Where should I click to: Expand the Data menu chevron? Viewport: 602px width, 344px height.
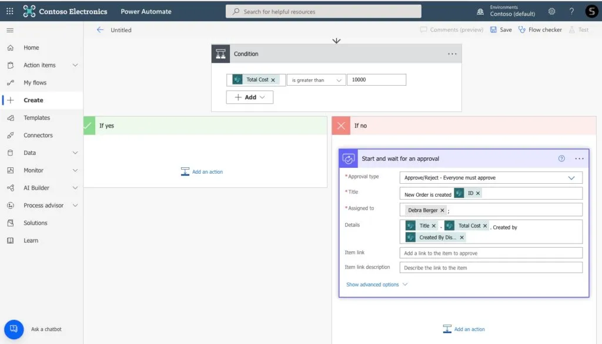coord(75,153)
